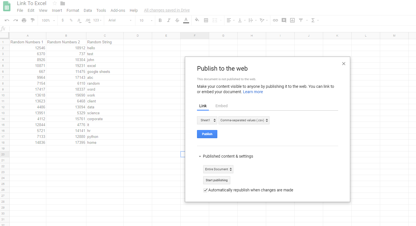Open the move-to-folder icon beside title

click(63, 3)
